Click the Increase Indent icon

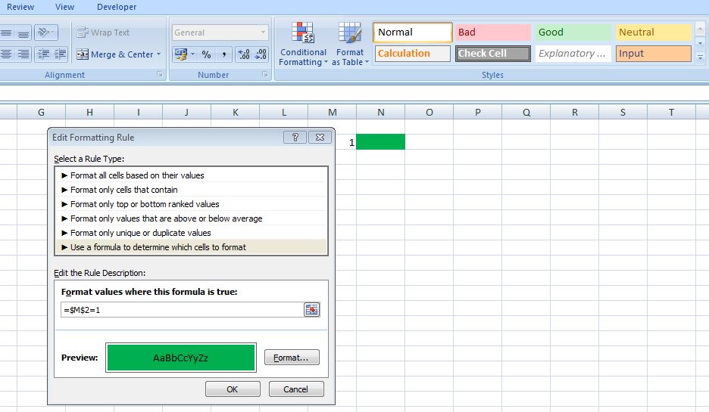click(x=61, y=54)
